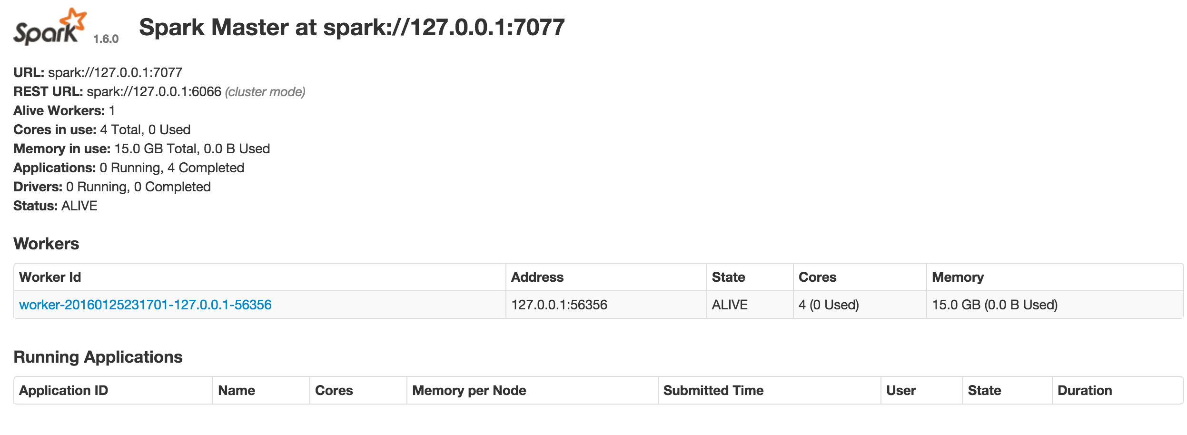Click the Submitted Time column header
This screenshot has height=435, width=1187.
pyautogui.click(x=713, y=391)
